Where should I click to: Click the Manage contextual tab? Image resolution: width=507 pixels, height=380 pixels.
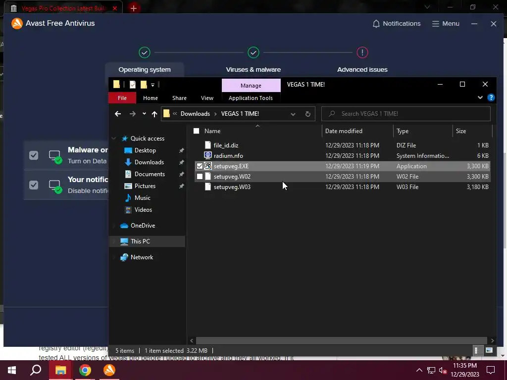251,85
